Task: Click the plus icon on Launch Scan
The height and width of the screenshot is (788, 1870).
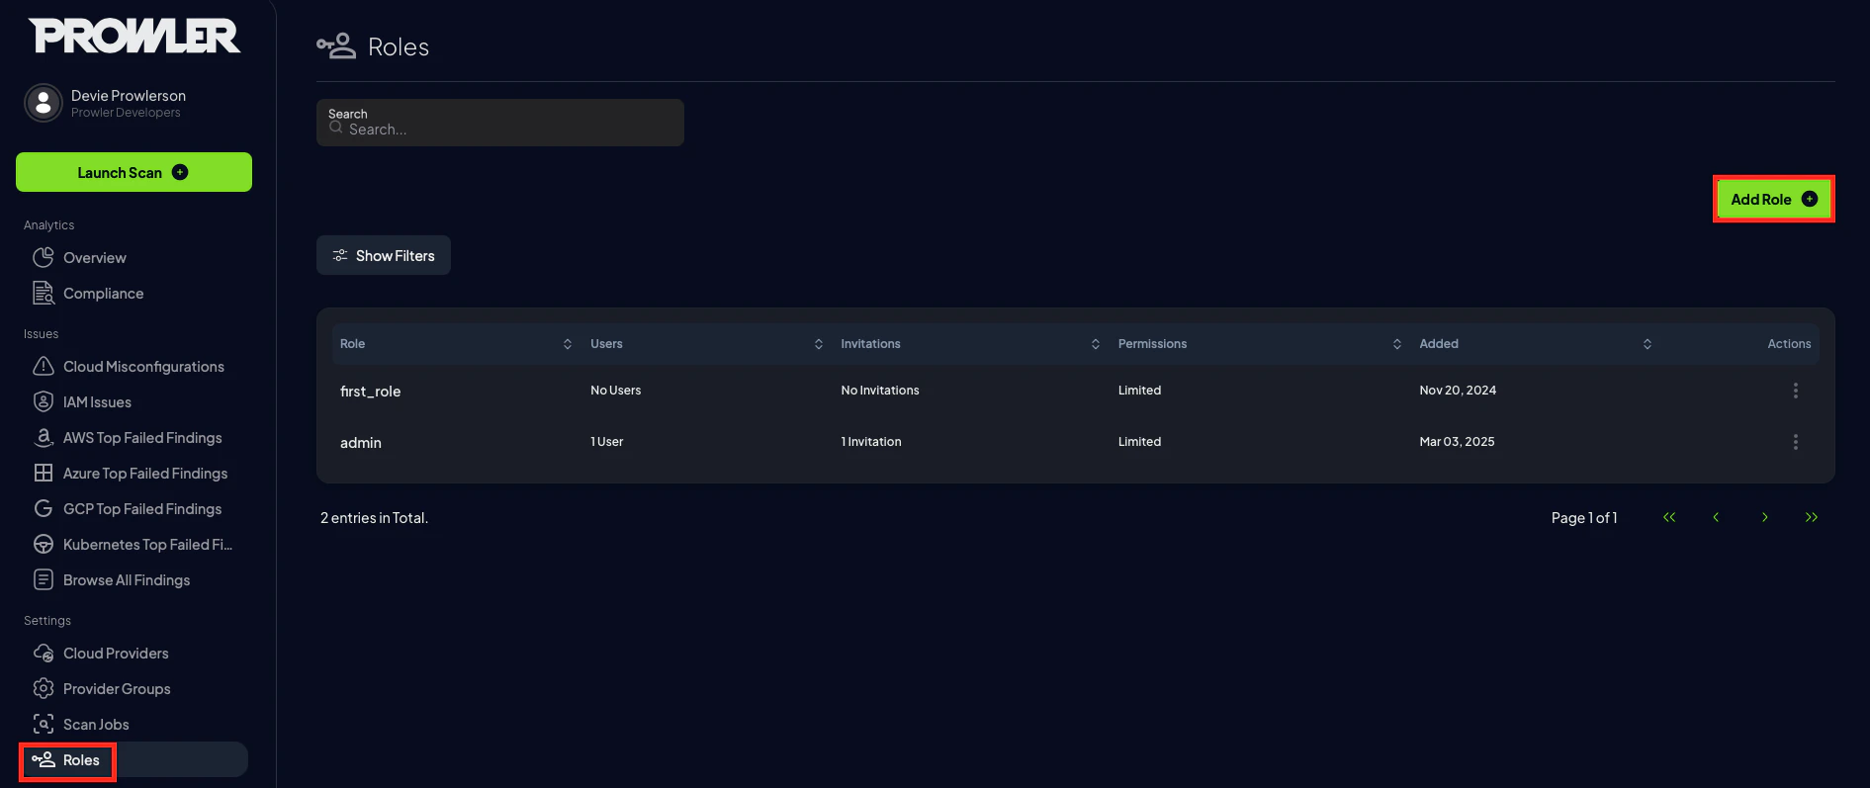Action: tap(180, 172)
